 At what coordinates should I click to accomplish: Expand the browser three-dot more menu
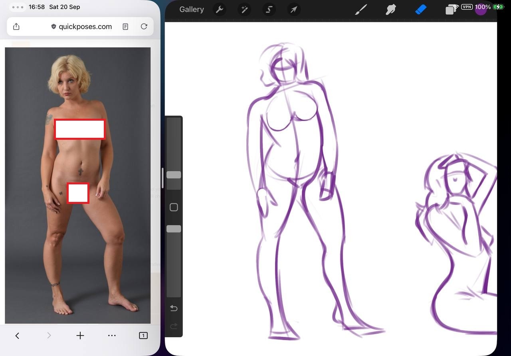point(112,336)
